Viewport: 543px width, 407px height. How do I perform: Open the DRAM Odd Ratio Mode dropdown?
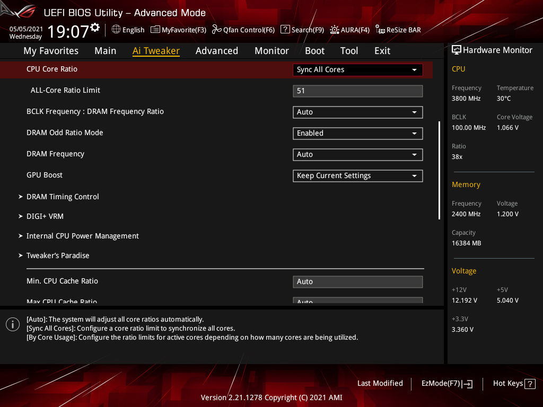pyautogui.click(x=358, y=133)
